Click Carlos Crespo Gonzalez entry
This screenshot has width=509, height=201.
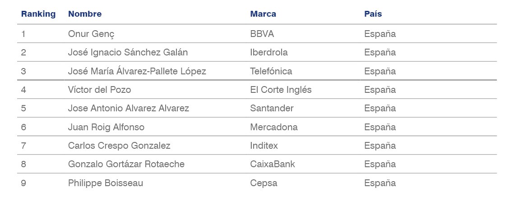pyautogui.click(x=119, y=146)
